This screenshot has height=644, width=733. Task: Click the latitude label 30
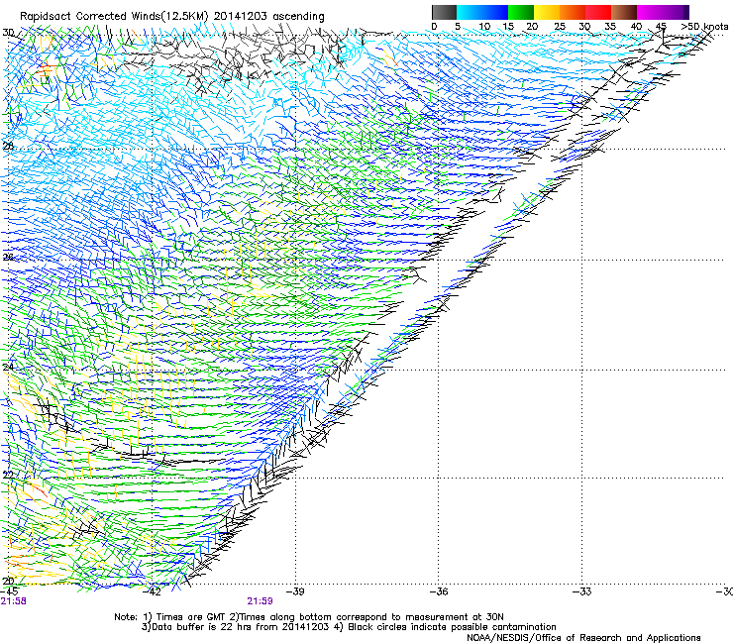click(x=8, y=33)
